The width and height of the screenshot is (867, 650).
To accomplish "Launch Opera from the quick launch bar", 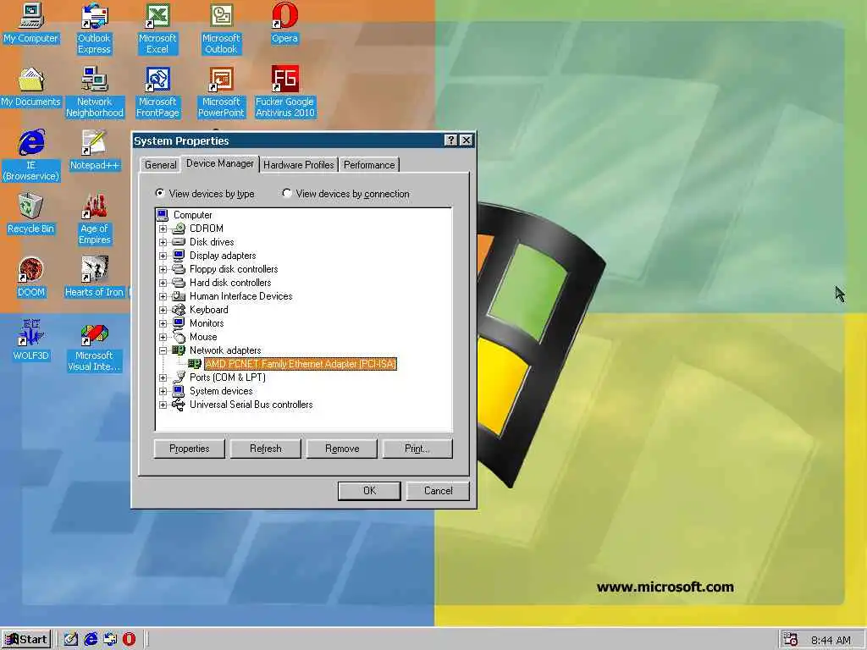I will coord(129,640).
